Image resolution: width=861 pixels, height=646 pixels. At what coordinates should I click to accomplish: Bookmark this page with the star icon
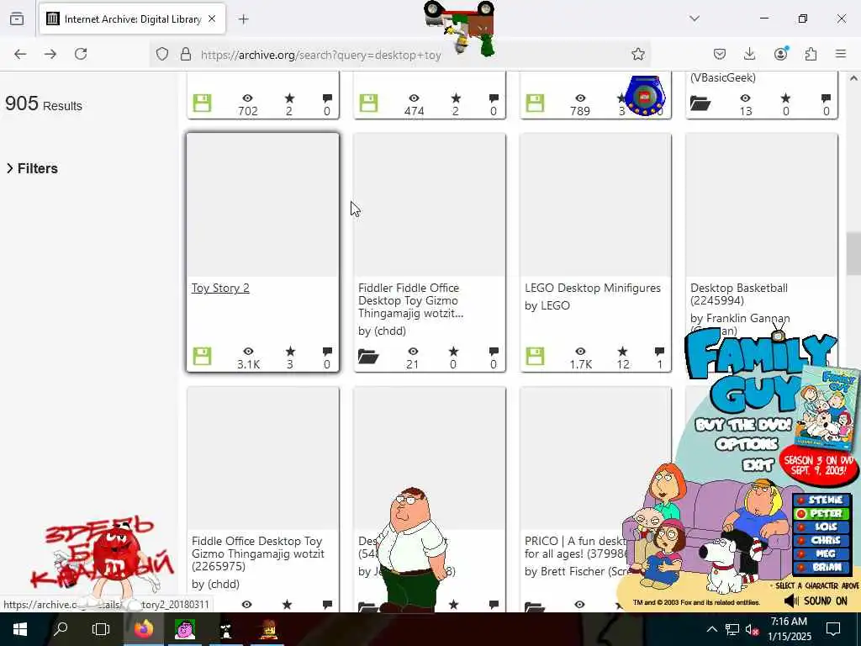637,54
